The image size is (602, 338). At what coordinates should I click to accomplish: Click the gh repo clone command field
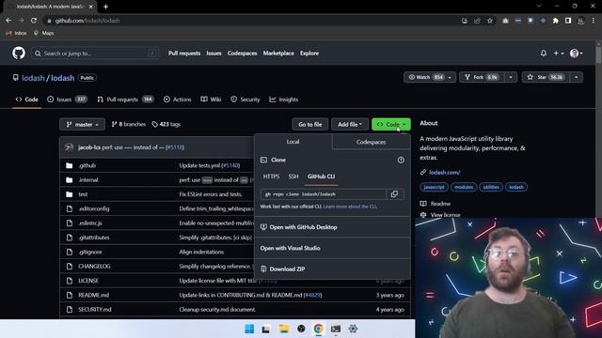pyautogui.click(x=324, y=194)
